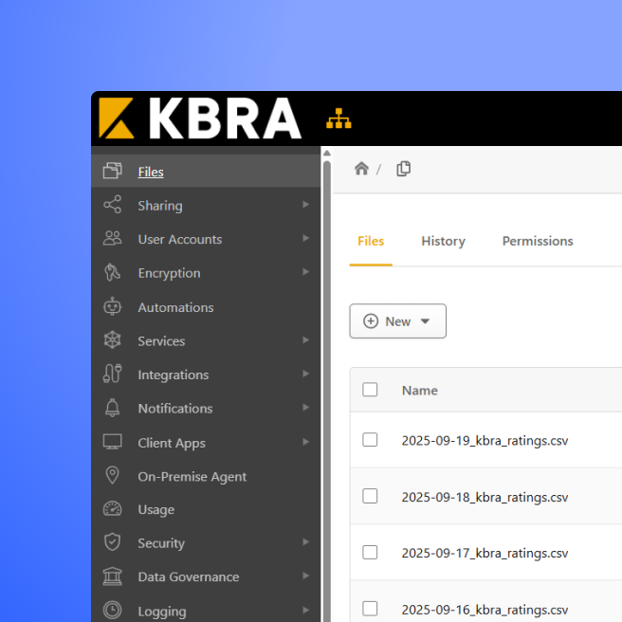Click the Usage gauge icon
The image size is (622, 622).
click(x=112, y=509)
